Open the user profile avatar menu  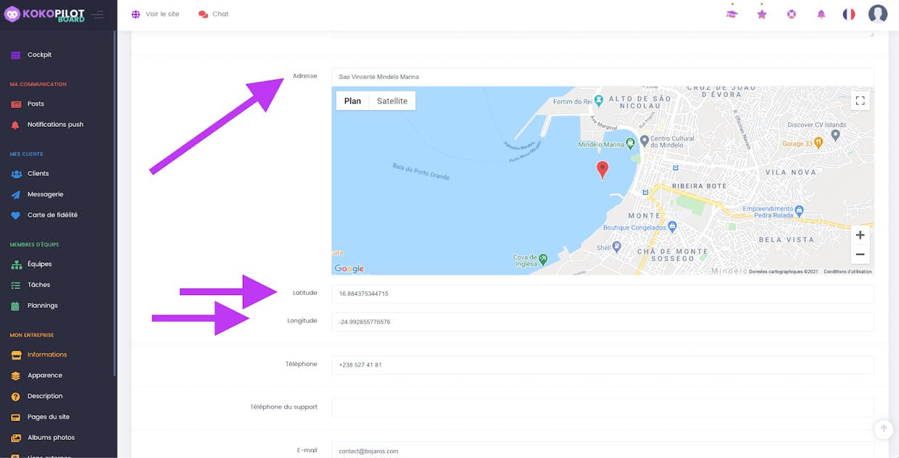(878, 14)
